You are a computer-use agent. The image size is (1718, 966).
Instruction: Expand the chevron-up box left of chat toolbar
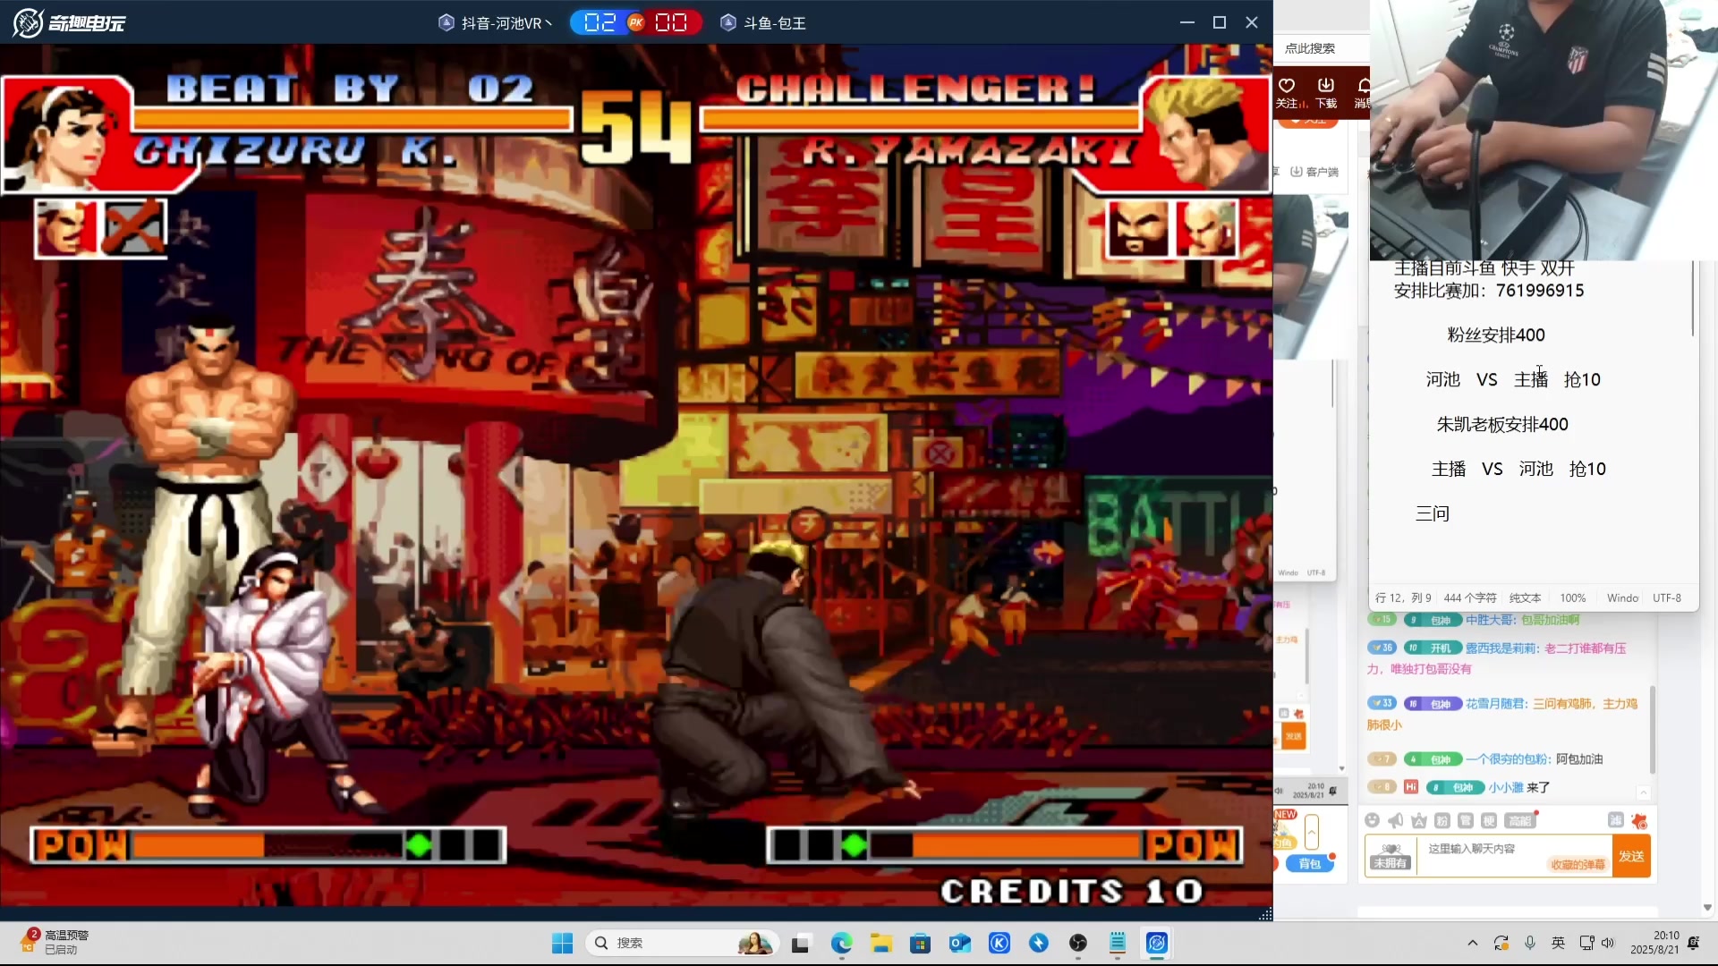coord(1312,832)
